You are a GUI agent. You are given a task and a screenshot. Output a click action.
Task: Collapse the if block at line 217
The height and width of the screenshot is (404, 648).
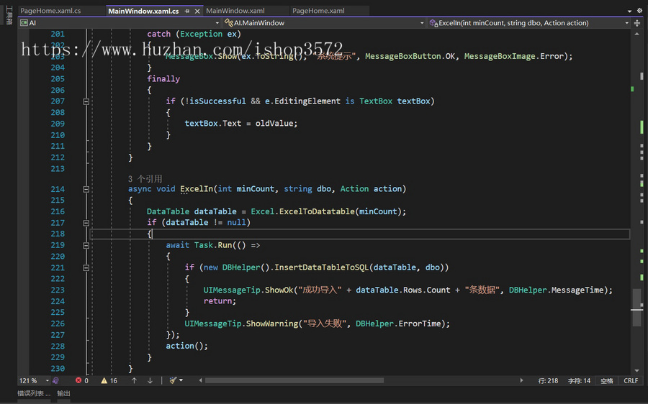click(x=86, y=223)
